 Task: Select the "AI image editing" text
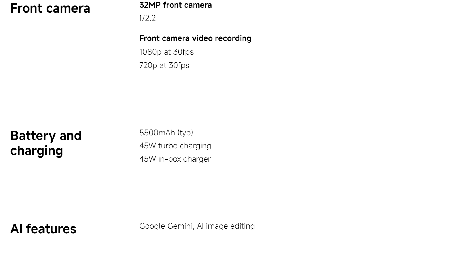click(226, 226)
